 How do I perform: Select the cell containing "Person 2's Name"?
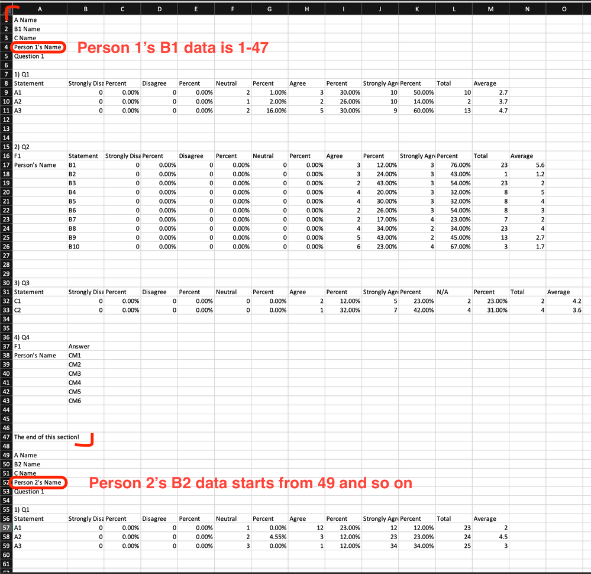[39, 482]
